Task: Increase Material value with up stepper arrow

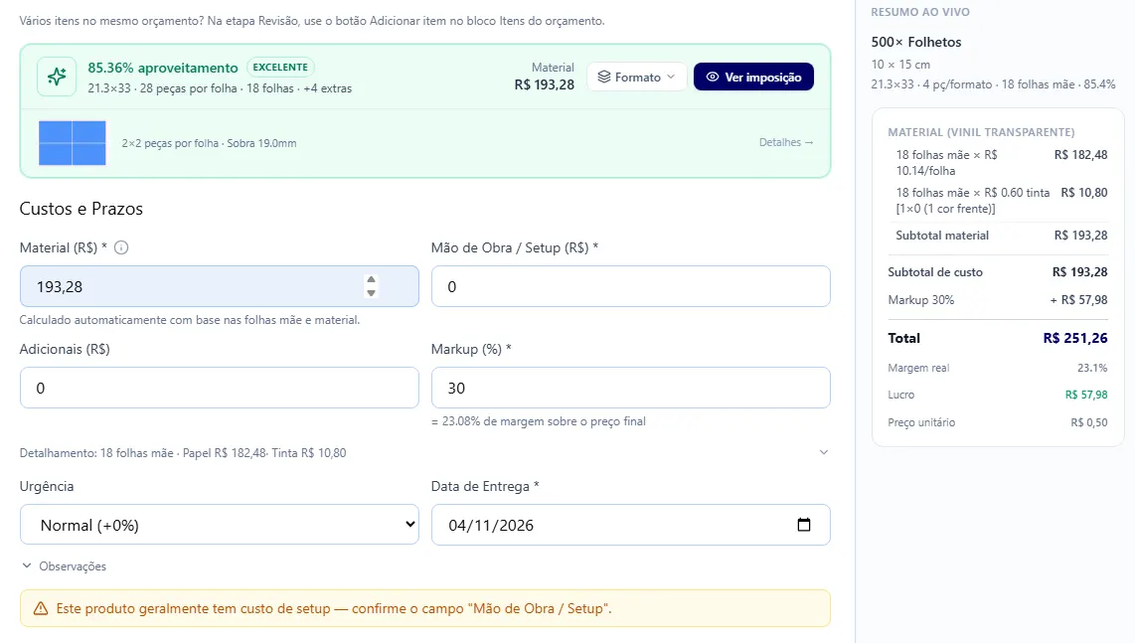Action: (371, 279)
